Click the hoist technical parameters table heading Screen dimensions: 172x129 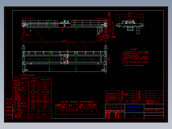[77, 102]
